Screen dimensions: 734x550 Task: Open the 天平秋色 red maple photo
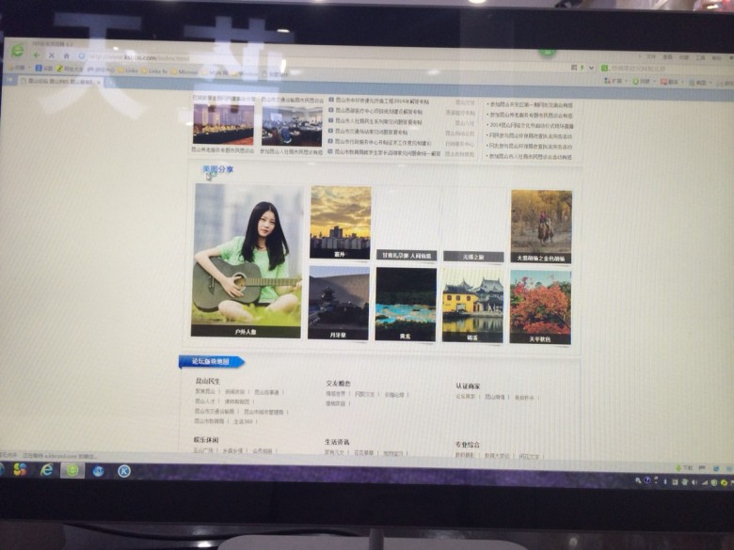[540, 307]
